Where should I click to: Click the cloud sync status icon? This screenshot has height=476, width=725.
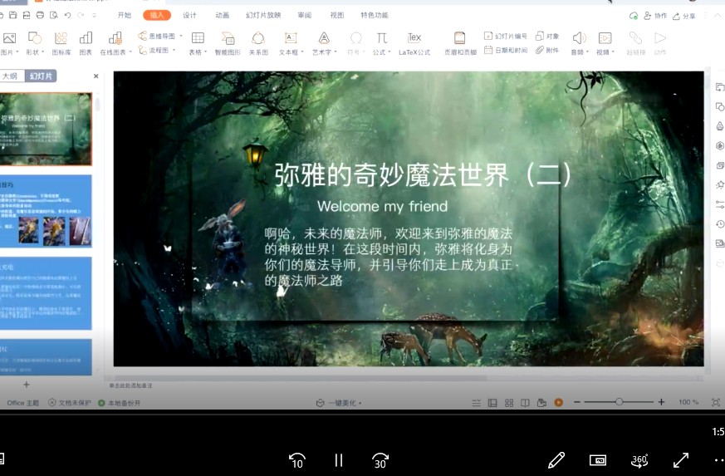634,16
